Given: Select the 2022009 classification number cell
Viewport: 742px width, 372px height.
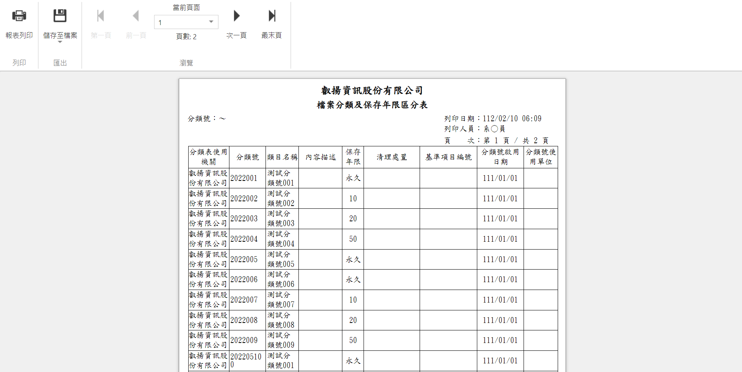Looking at the screenshot, I should (x=244, y=340).
